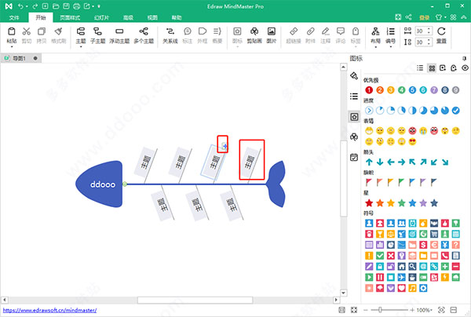Switch icon panel to grid view
471x317 pixels.
432,68
